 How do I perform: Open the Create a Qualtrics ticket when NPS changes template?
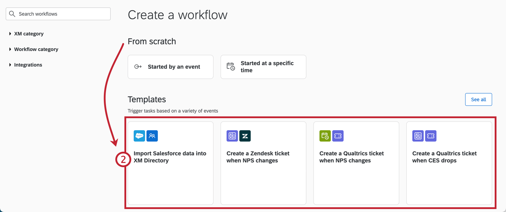pyautogui.click(x=356, y=163)
